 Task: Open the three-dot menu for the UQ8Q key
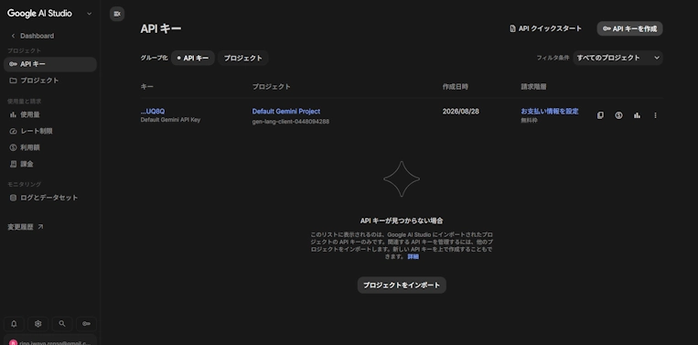pos(655,115)
